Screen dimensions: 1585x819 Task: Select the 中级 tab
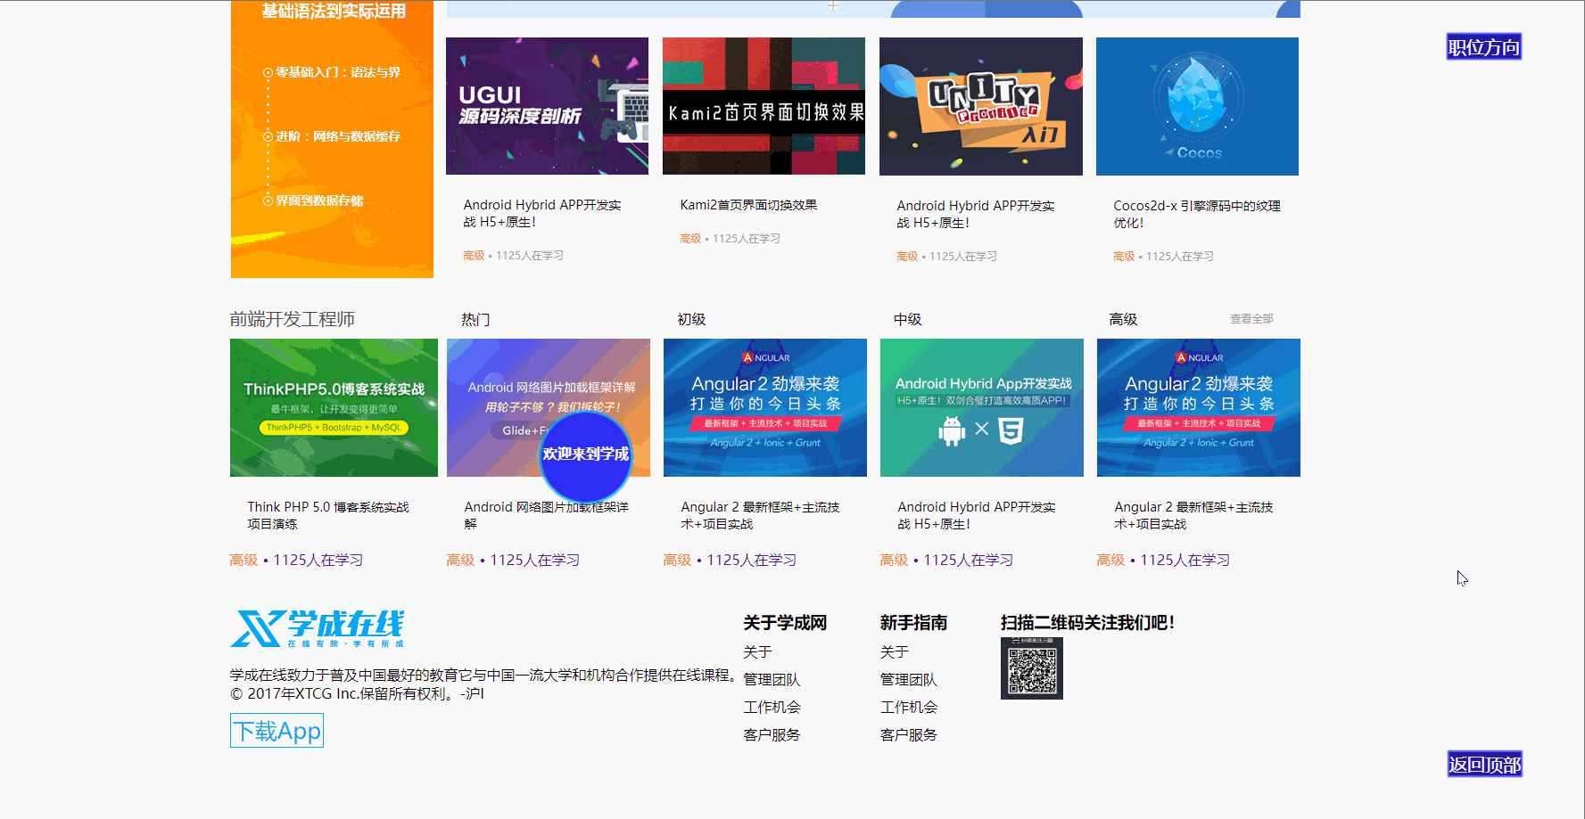click(x=908, y=319)
